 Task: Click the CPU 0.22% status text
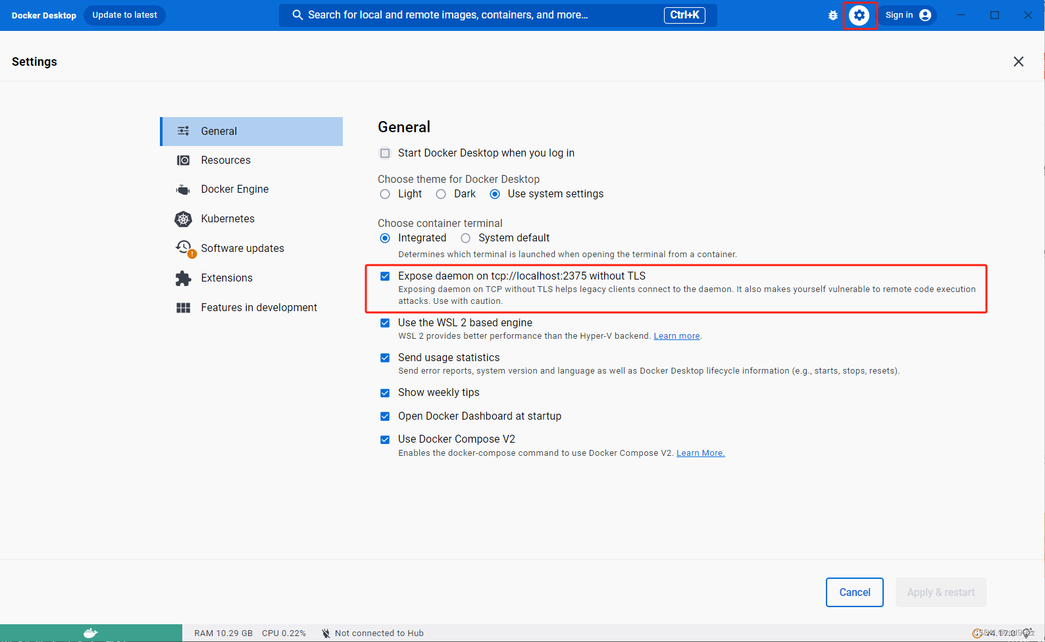284,633
